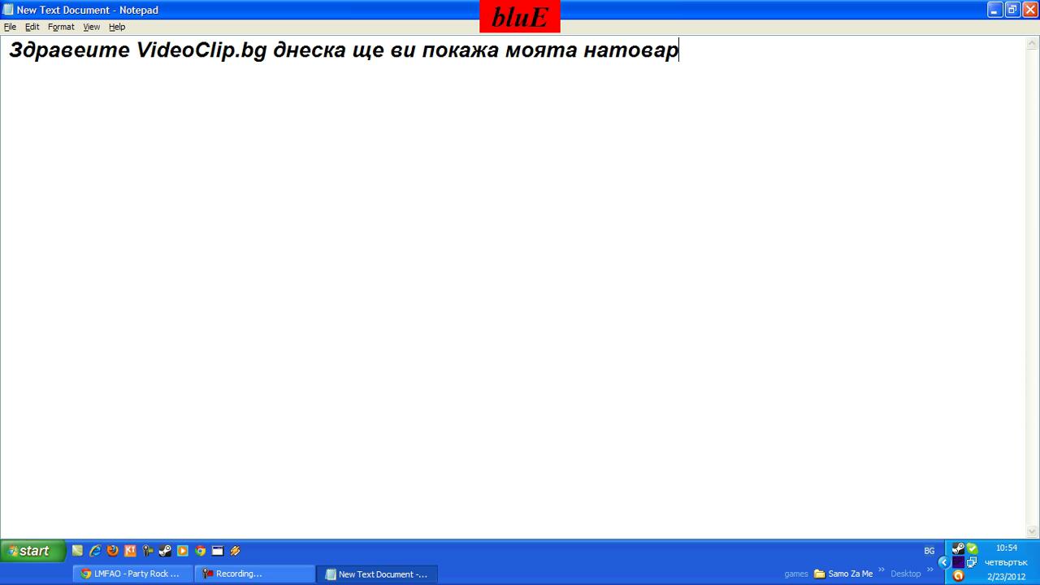Open the Samo Za Me folder
The height and width of the screenshot is (585, 1040).
843,574
